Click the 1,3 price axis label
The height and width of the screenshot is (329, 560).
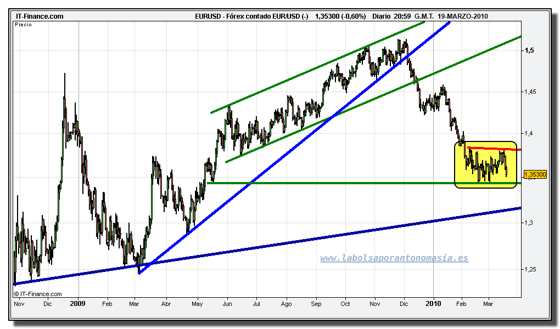click(529, 223)
